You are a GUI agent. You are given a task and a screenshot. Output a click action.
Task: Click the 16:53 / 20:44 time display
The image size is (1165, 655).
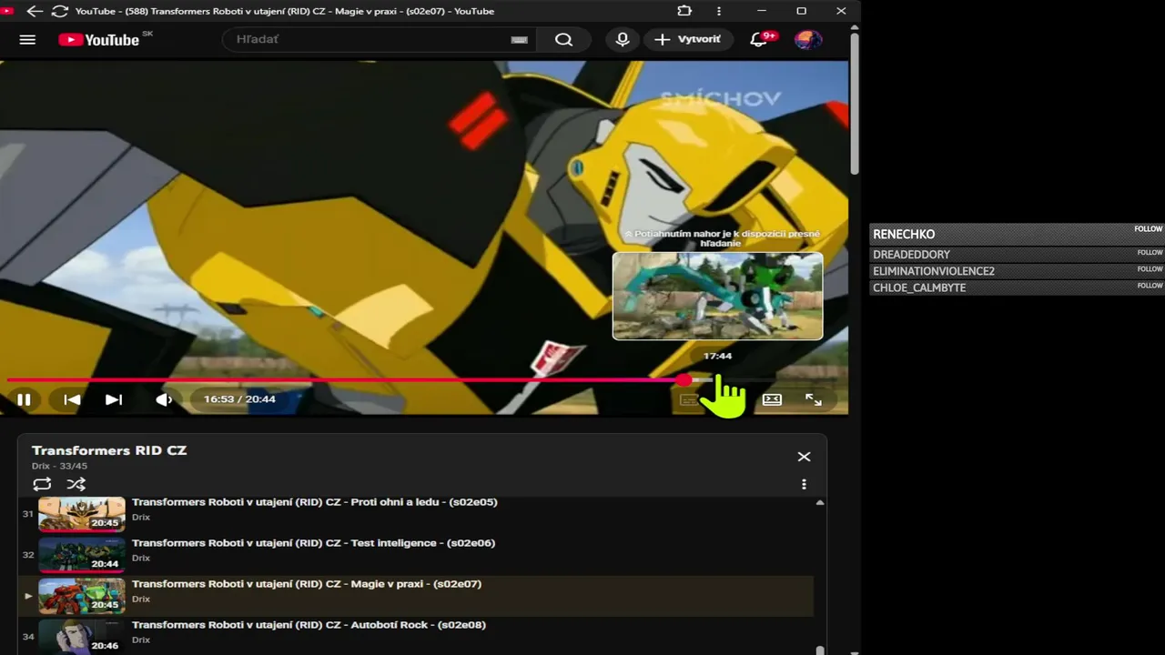pos(239,399)
